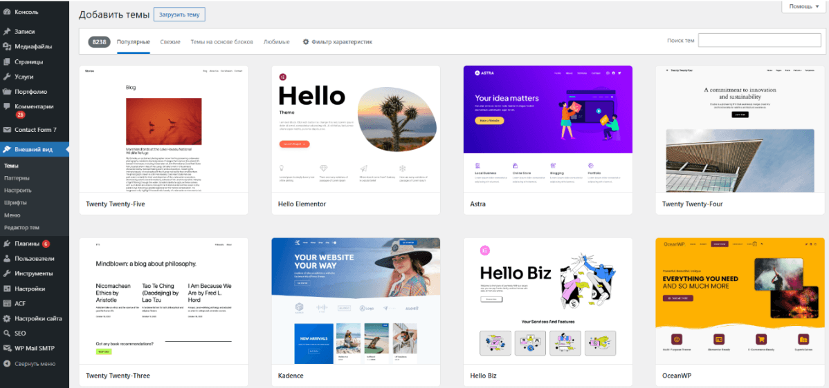Click the Добавить темы page heading
Image resolution: width=829 pixels, height=388 pixels.
113,14
